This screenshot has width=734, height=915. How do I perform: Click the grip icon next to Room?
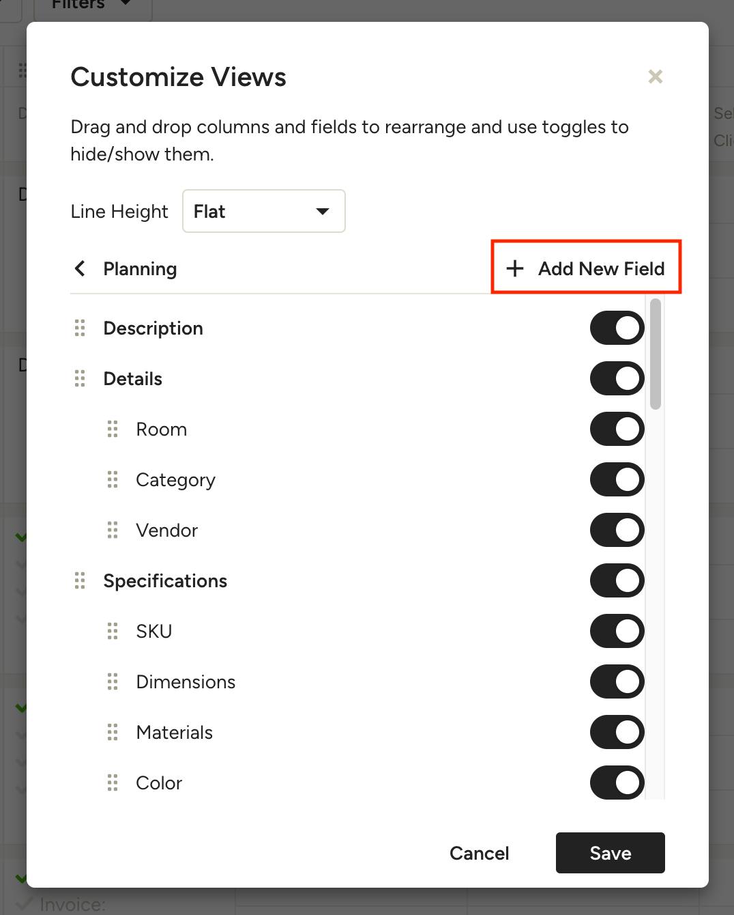point(113,430)
